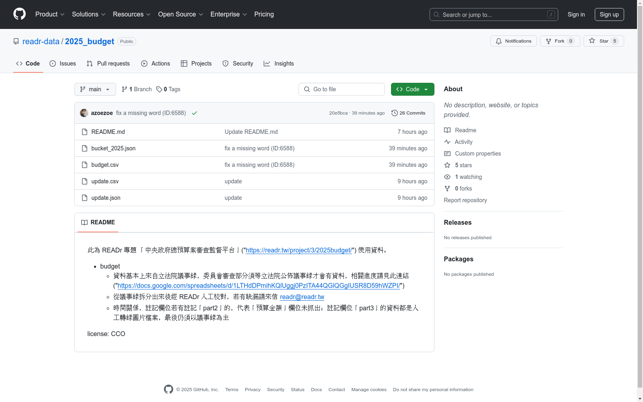Click the GitHub logo in header
Viewport: 643px width, 402px height.
point(19,14)
